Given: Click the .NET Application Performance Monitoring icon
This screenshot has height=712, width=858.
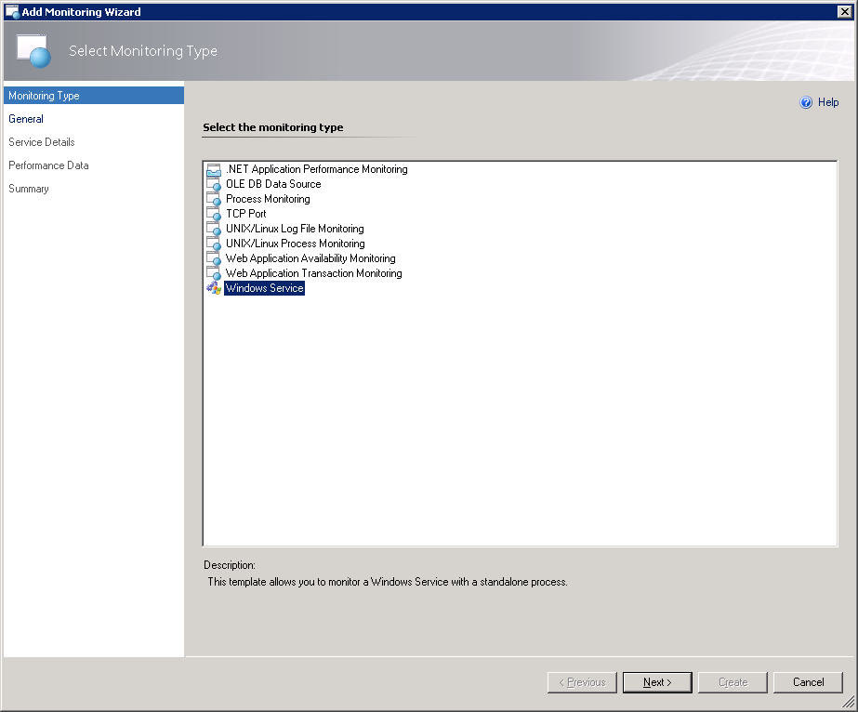Looking at the screenshot, I should 213,170.
